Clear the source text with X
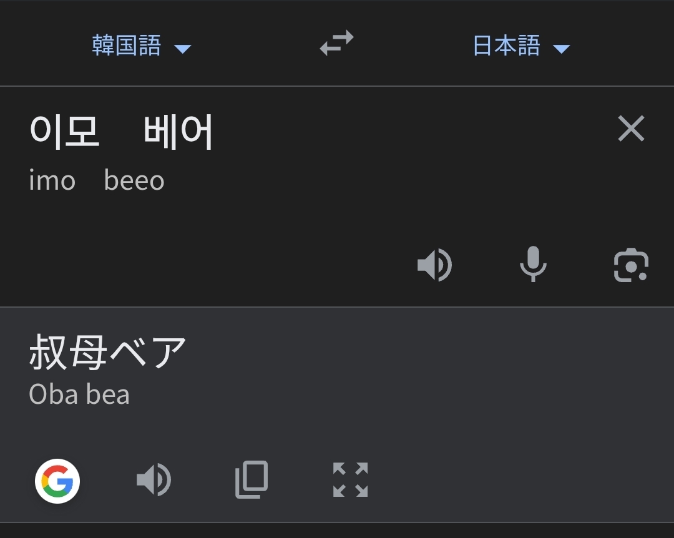This screenshot has height=538, width=674. [631, 129]
